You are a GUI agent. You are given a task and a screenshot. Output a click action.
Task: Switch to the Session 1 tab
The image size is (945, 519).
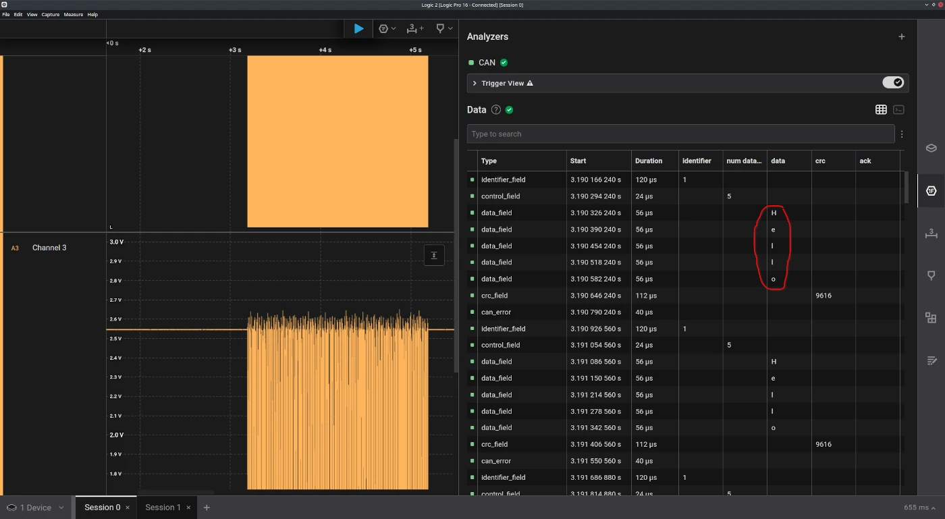163,508
